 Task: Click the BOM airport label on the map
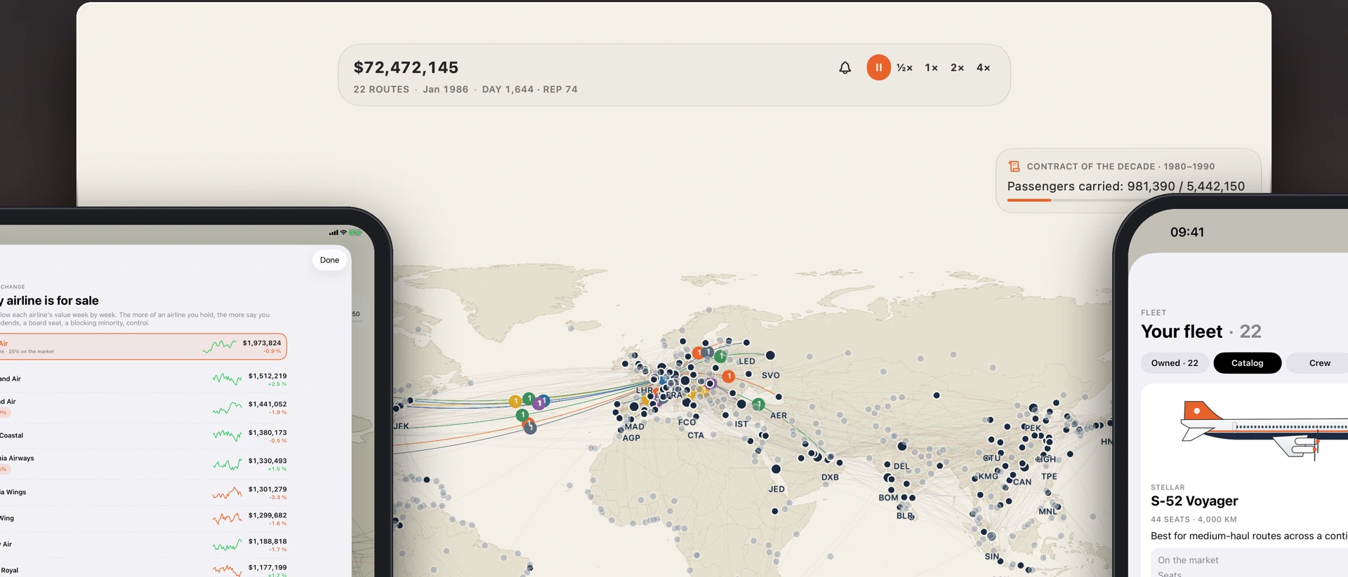(x=888, y=498)
